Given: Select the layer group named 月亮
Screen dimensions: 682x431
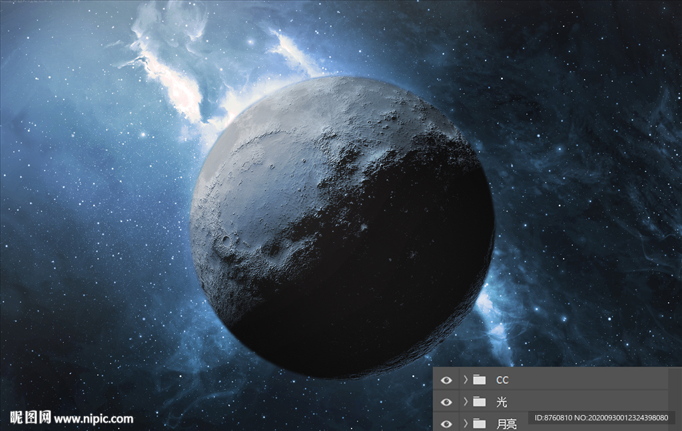Looking at the screenshot, I should [x=506, y=424].
